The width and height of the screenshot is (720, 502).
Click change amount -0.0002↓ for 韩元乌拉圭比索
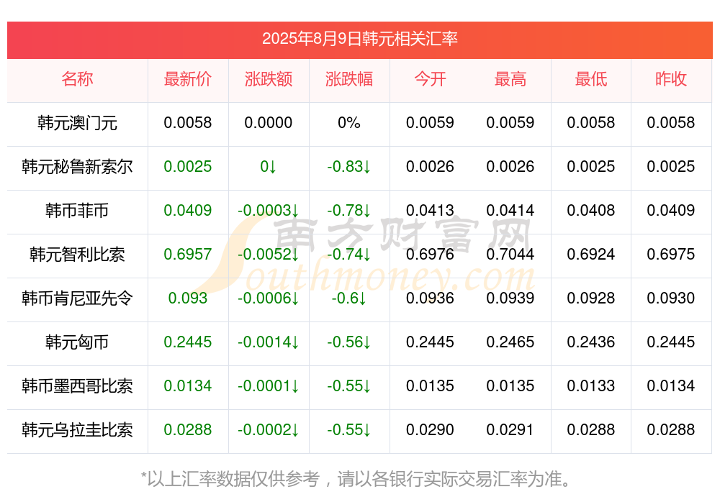[269, 430]
